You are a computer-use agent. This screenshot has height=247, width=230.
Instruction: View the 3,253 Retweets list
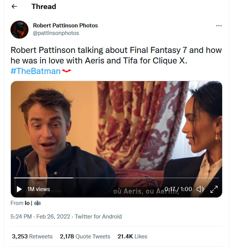(32, 236)
